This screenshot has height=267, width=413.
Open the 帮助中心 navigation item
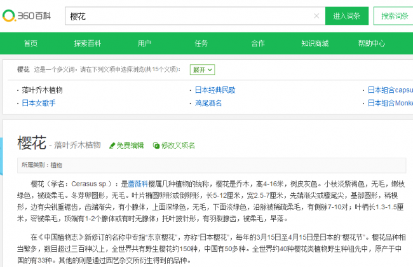tap(372, 43)
